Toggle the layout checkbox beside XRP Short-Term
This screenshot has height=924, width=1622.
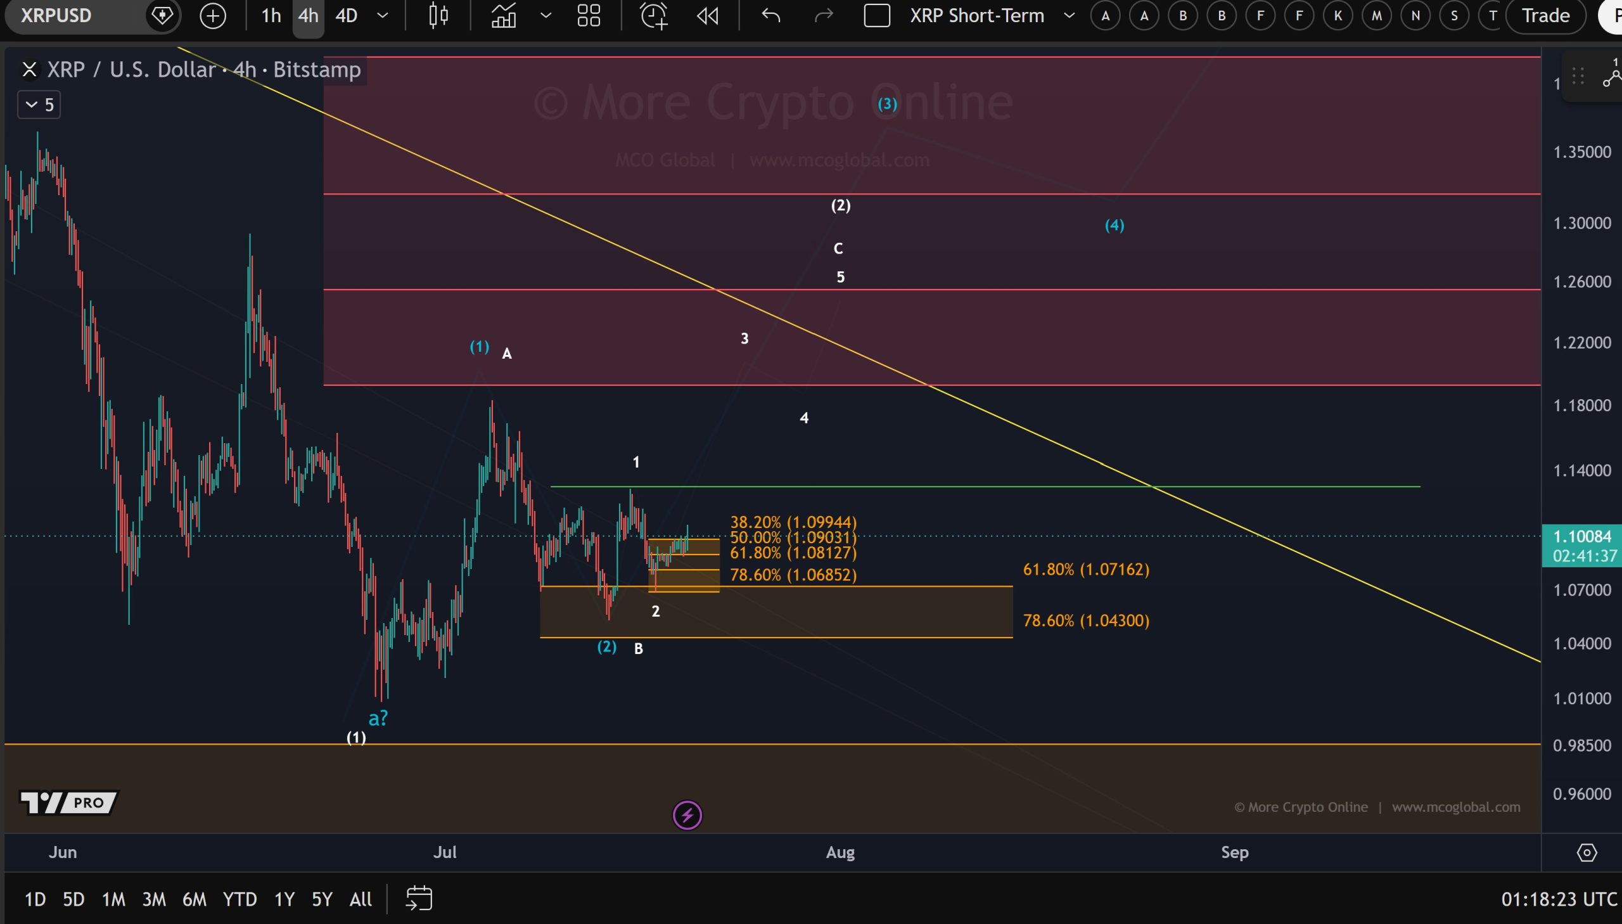pyautogui.click(x=878, y=16)
